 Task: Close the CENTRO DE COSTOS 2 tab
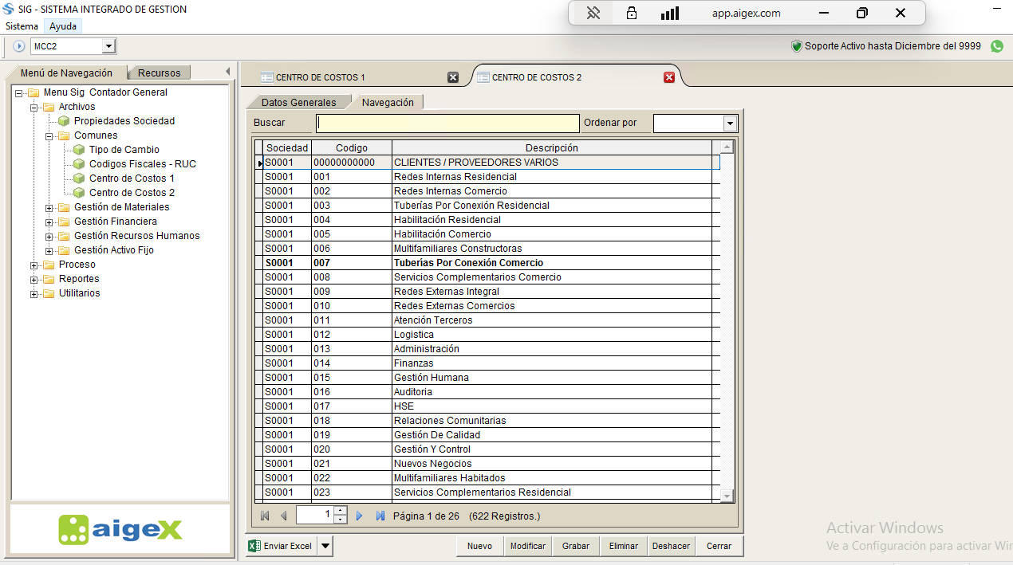click(x=669, y=77)
